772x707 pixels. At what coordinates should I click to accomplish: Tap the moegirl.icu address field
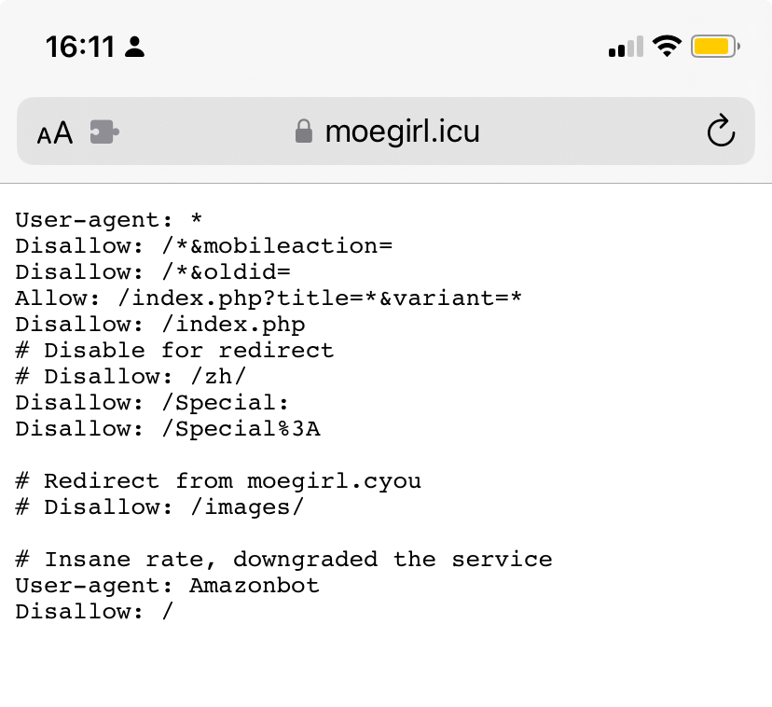tap(402, 132)
